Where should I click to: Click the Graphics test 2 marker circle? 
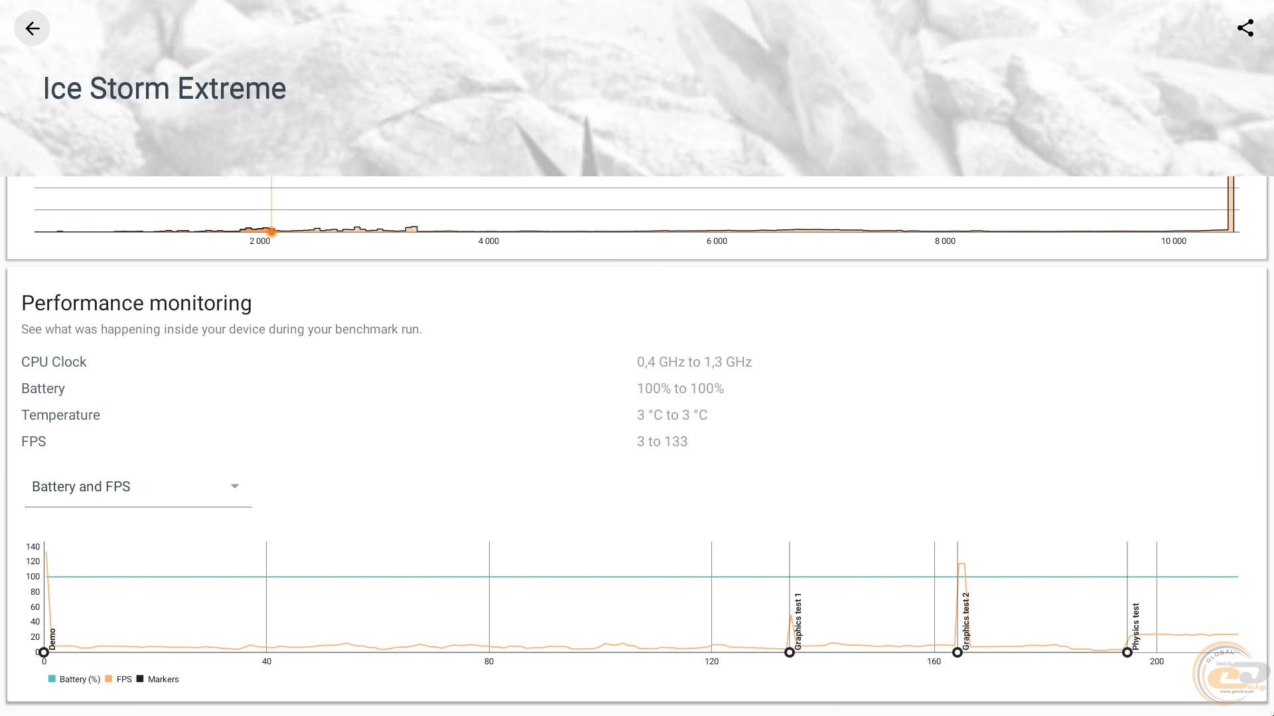957,652
